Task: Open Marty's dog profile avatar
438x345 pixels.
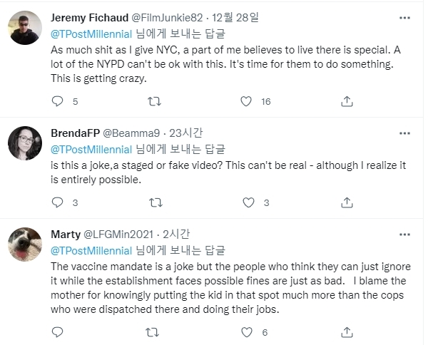Action: coord(25,244)
